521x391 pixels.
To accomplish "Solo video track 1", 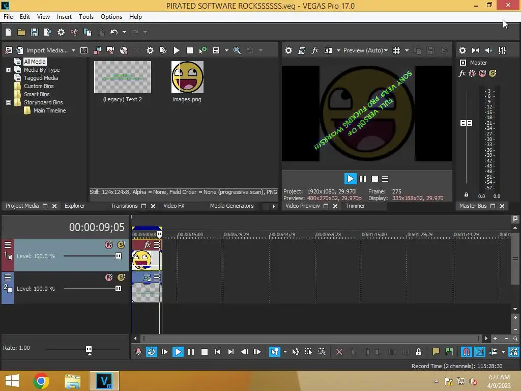I will (121, 245).
